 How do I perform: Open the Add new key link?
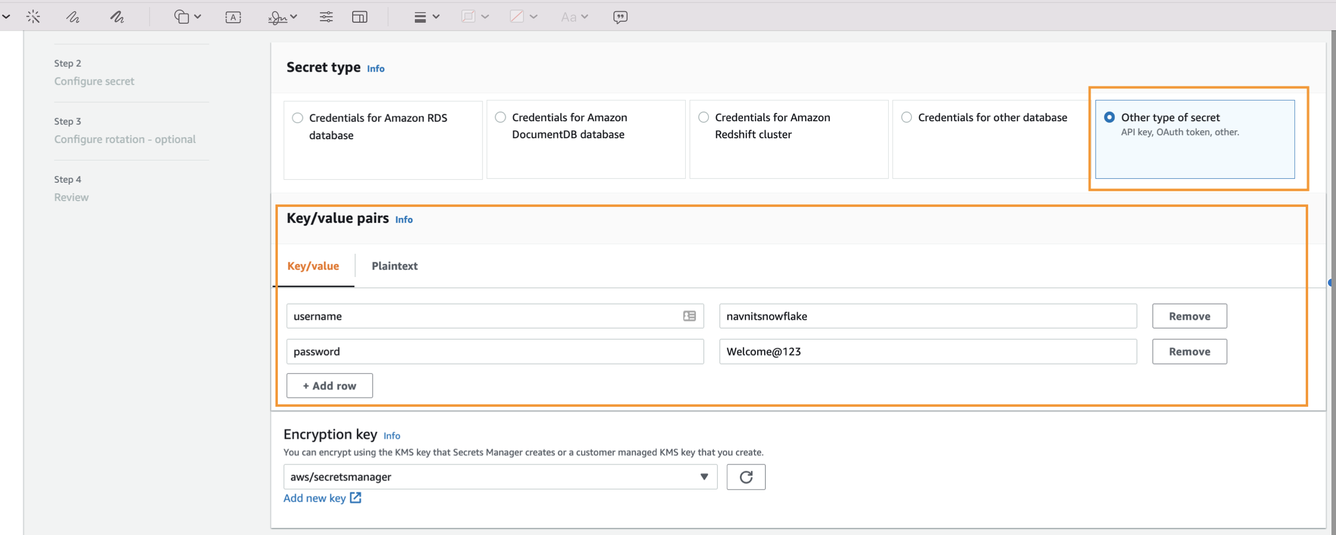(x=314, y=498)
